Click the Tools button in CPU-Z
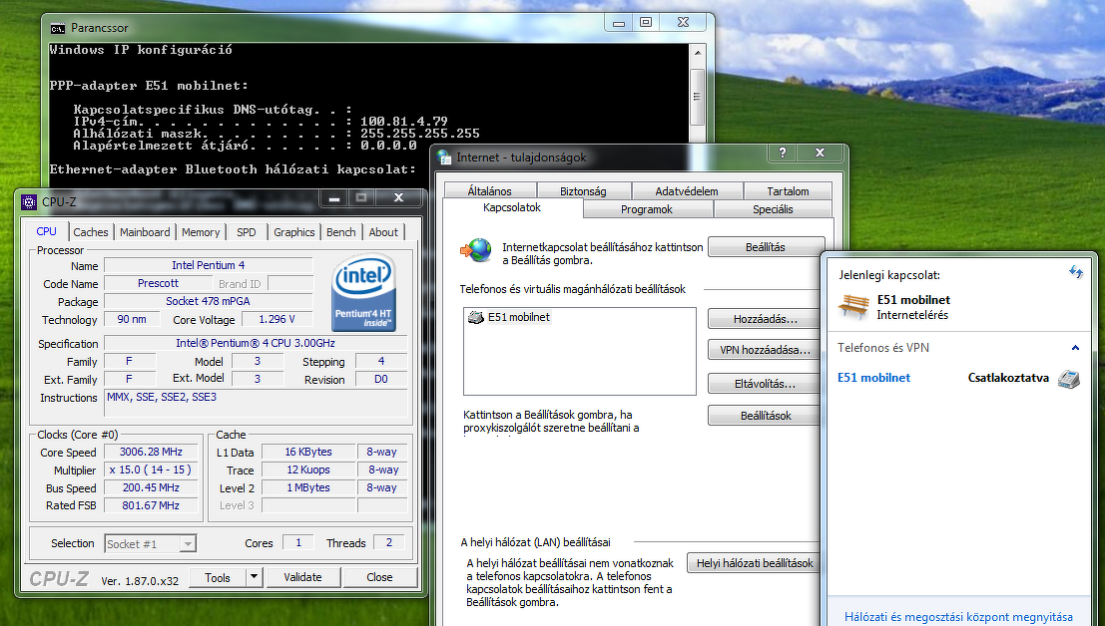Image resolution: width=1105 pixels, height=626 pixels. 218,577
